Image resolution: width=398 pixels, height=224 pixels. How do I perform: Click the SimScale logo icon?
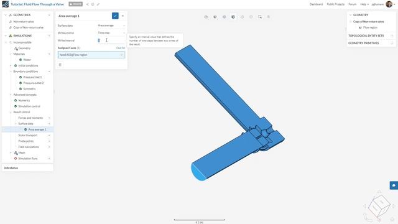pos(5,4)
